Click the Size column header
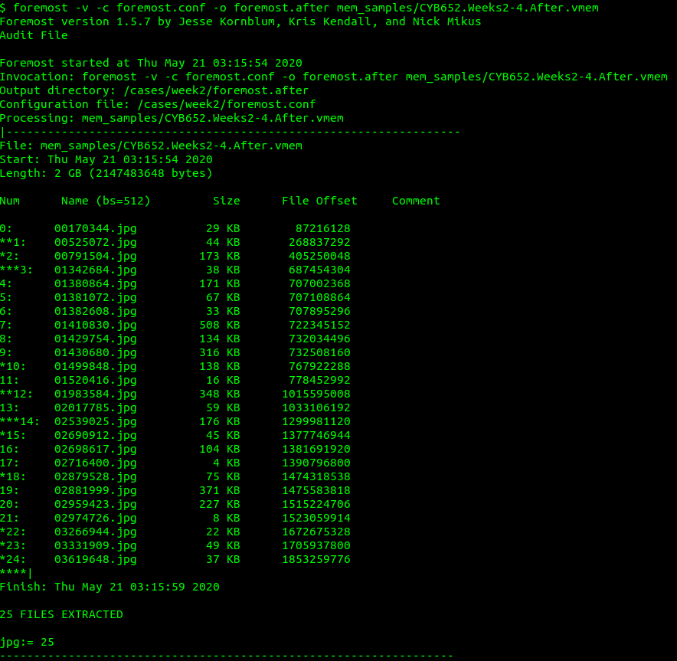 (x=227, y=200)
